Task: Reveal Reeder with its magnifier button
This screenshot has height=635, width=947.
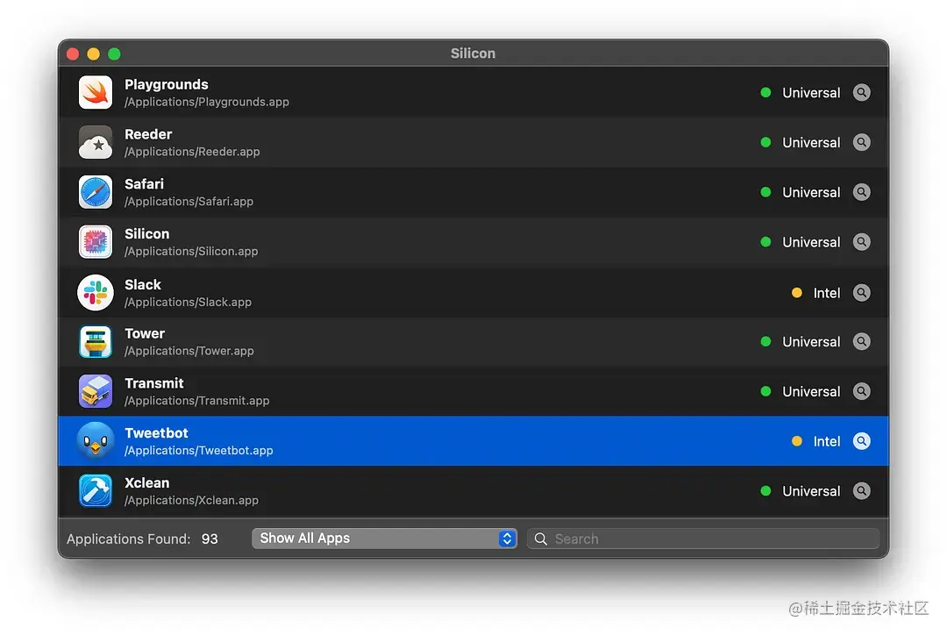Action: [862, 142]
